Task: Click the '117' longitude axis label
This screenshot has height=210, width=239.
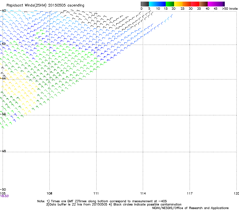Action: [x=190, y=194]
